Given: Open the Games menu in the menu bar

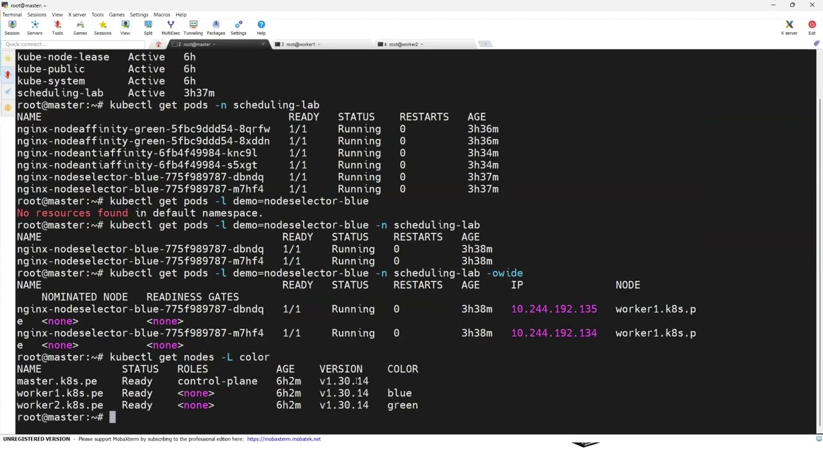Looking at the screenshot, I should (x=116, y=14).
